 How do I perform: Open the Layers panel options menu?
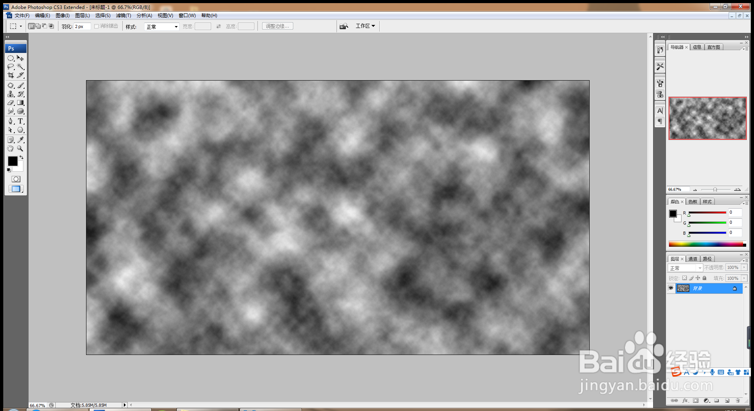coord(745,260)
